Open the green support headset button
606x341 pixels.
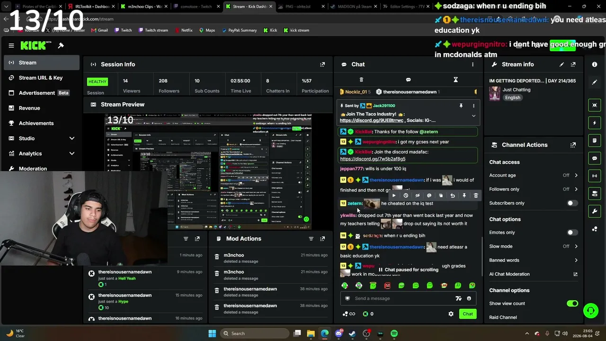point(590,311)
